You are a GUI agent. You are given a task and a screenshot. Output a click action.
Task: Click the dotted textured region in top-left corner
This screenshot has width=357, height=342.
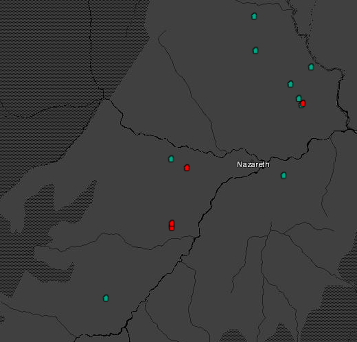click(40, 45)
